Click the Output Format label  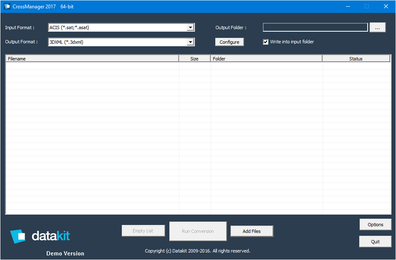[x=21, y=42]
